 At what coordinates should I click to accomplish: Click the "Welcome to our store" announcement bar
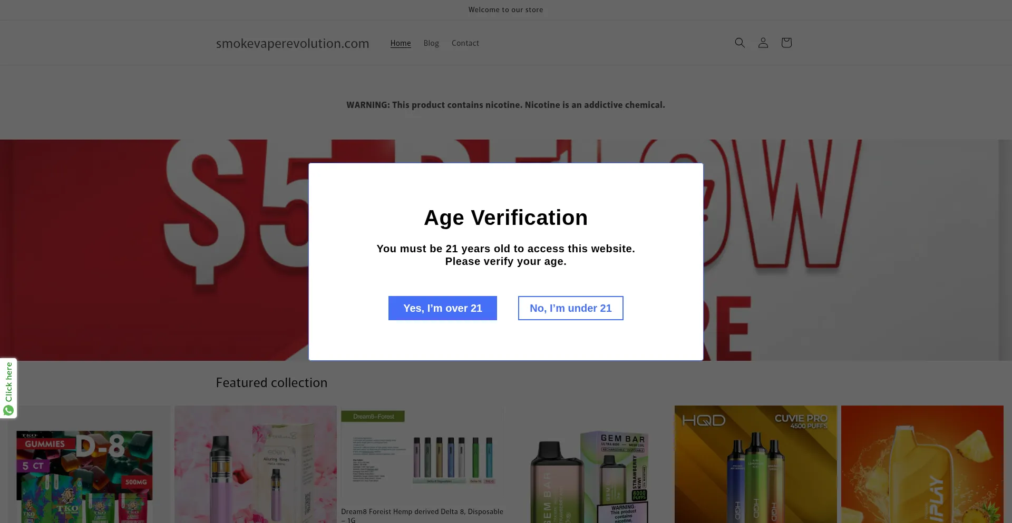pyautogui.click(x=505, y=10)
